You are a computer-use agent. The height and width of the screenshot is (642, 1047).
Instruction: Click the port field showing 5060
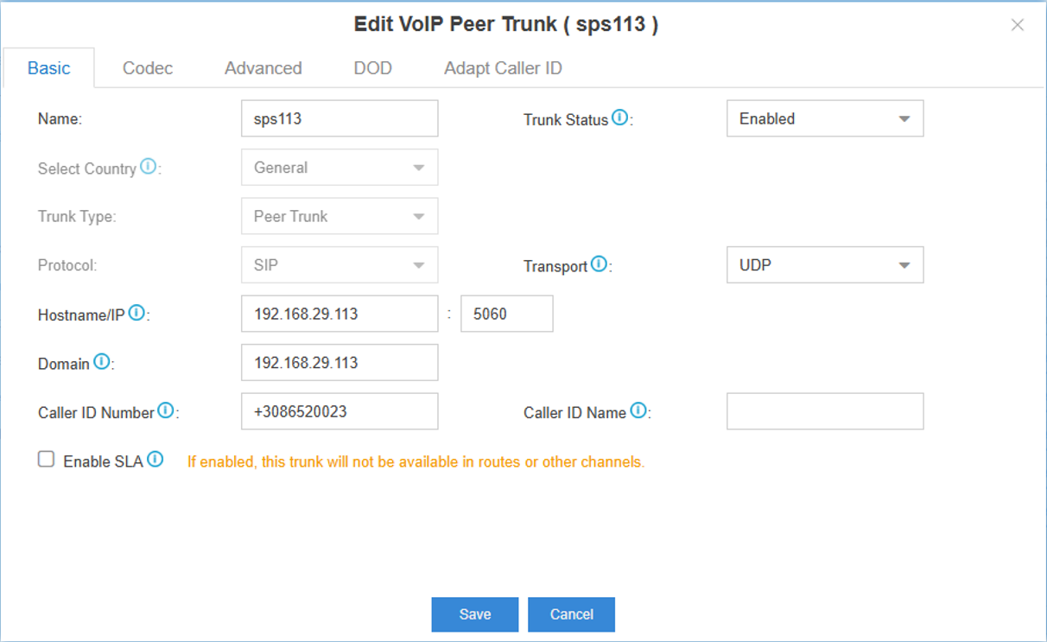[507, 314]
